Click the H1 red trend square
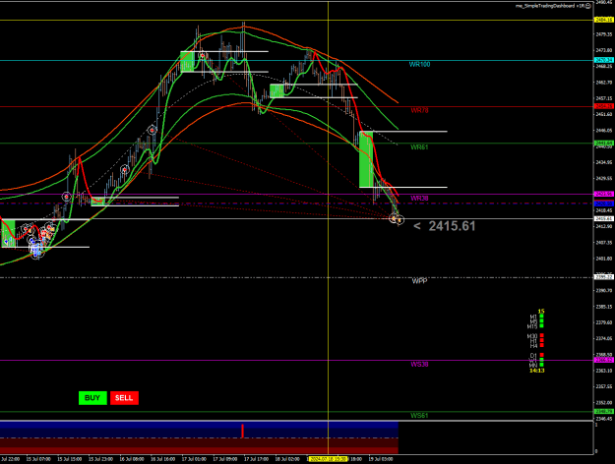The height and width of the screenshot is (464, 615). [x=541, y=340]
